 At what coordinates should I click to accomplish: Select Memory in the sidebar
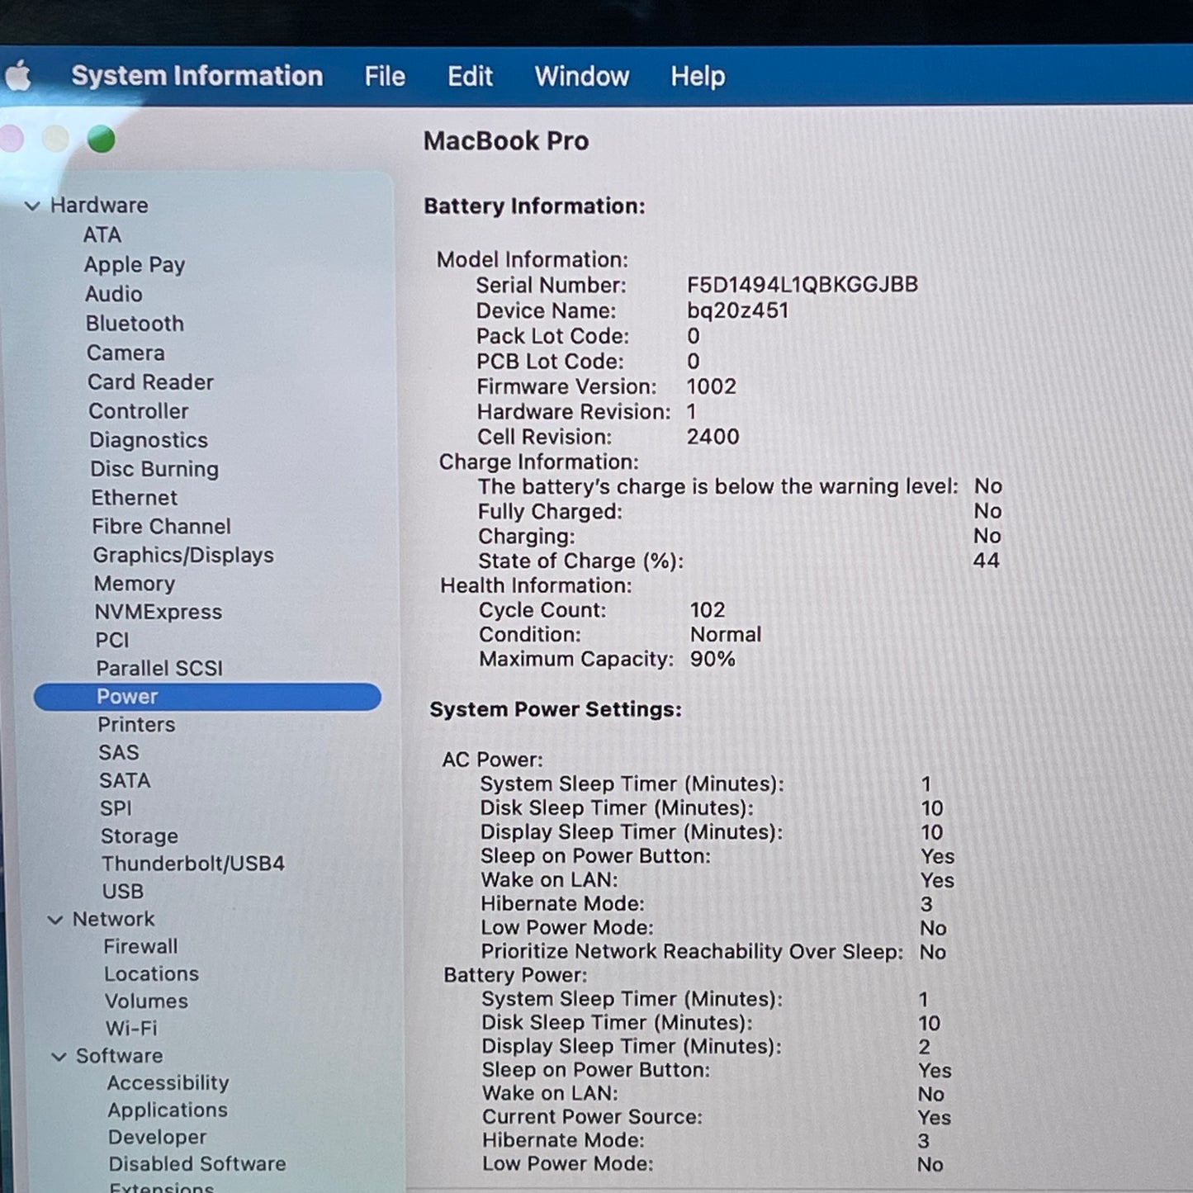click(x=135, y=584)
